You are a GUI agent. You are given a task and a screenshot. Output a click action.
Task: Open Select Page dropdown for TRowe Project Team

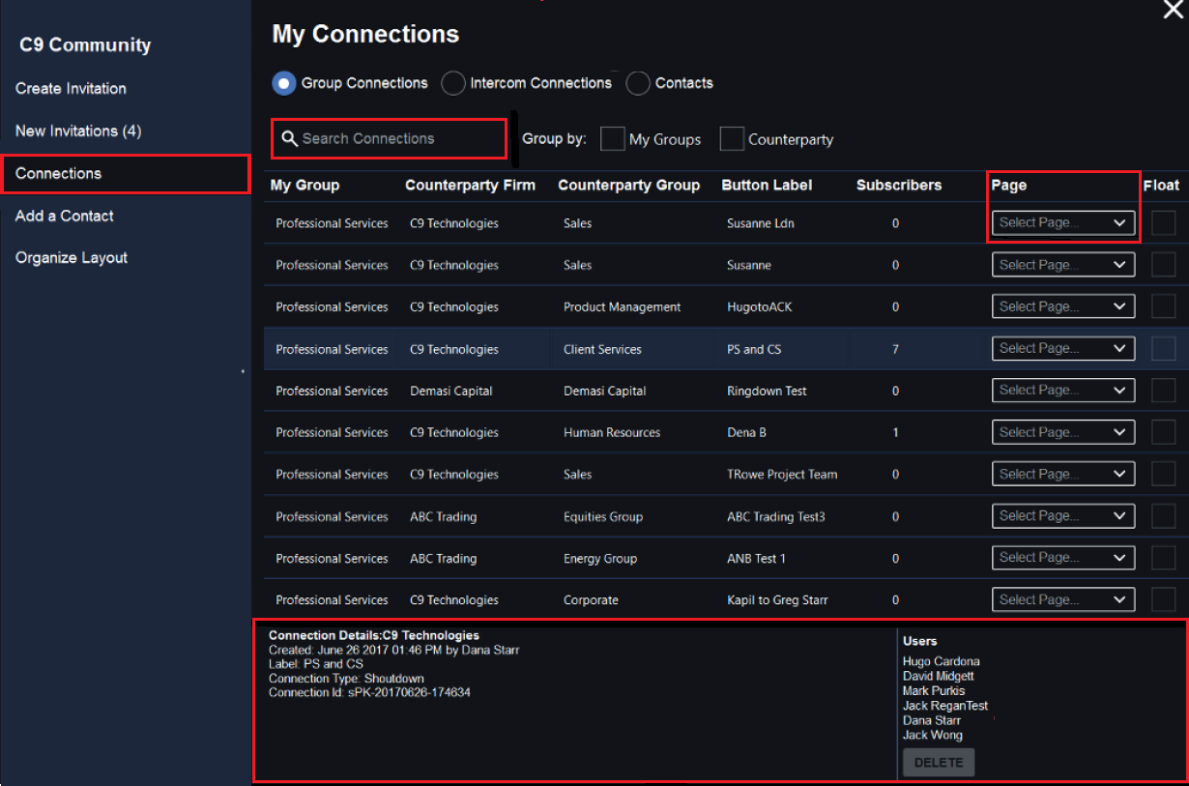1063,474
